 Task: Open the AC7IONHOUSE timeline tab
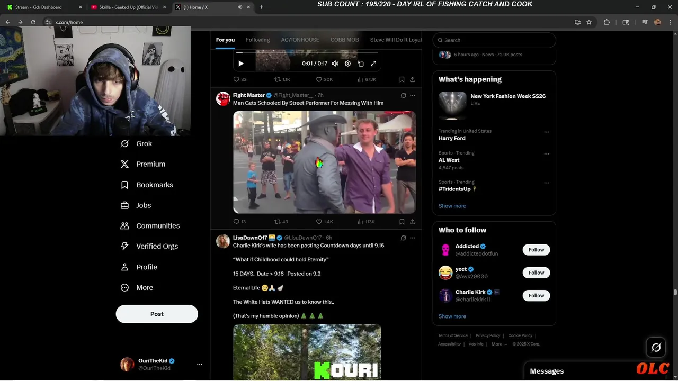(300, 40)
